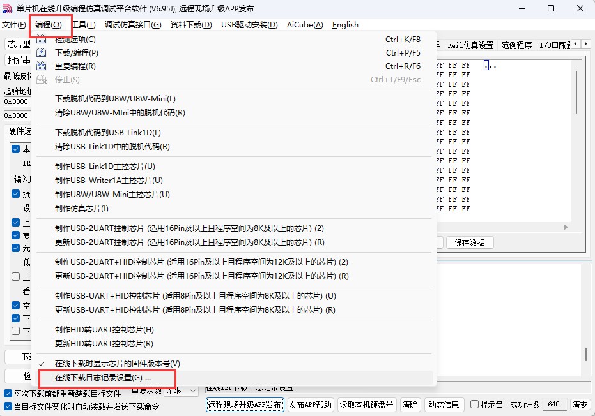Viewport: 595px width, 416px height.
Task: Click the 检测选项 menu icon
Action: coord(41,39)
